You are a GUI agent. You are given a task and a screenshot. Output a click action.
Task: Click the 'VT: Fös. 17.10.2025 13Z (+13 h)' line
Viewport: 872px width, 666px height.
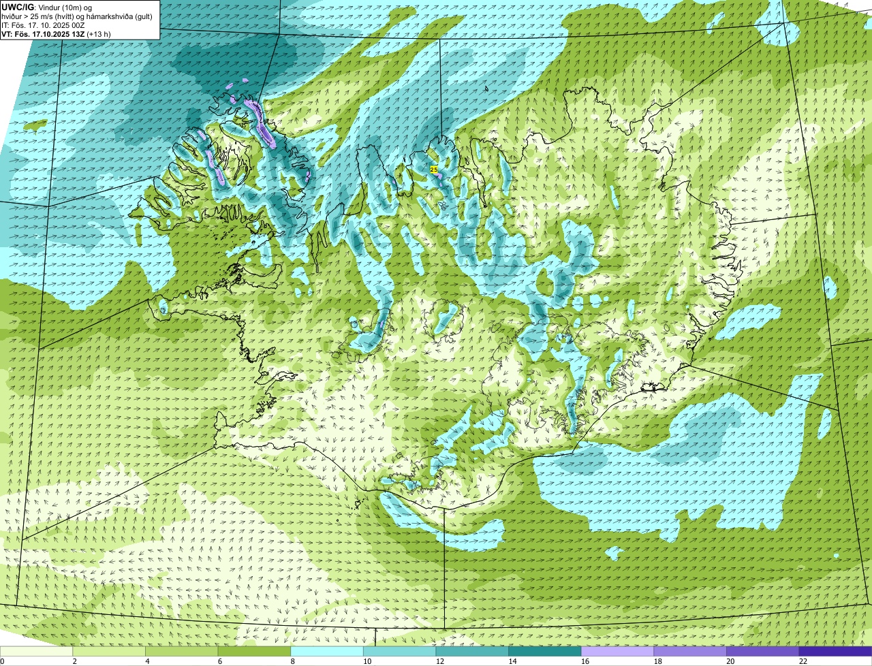[56, 34]
